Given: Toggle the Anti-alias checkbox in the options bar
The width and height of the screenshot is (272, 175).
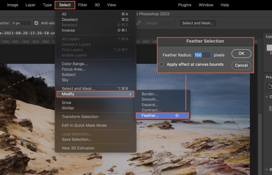Looking at the screenshot, I should pyautogui.click(x=36, y=23).
